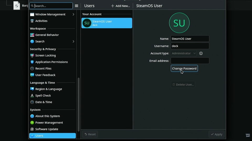Click the large SU avatar picture

click(x=179, y=23)
